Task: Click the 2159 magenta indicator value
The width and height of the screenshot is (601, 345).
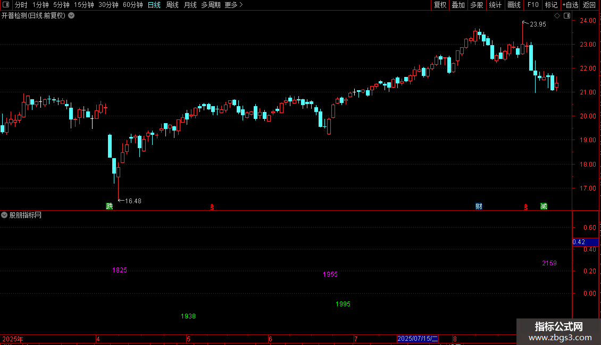Action: pyautogui.click(x=549, y=263)
